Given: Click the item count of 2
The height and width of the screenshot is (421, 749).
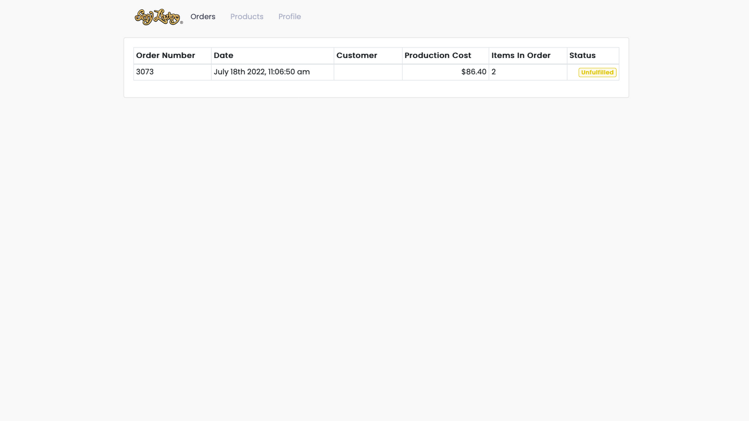Looking at the screenshot, I should point(493,71).
